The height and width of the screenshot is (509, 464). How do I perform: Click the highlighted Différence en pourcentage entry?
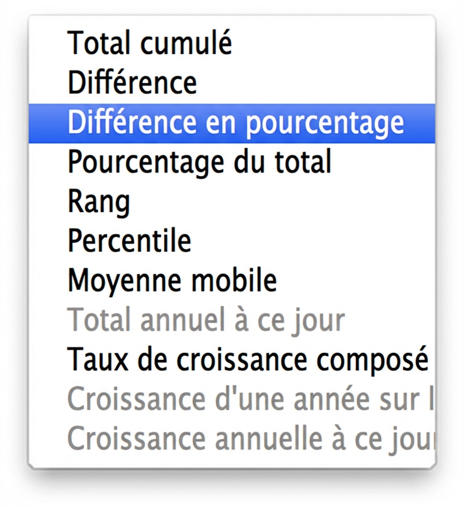pyautogui.click(x=232, y=124)
